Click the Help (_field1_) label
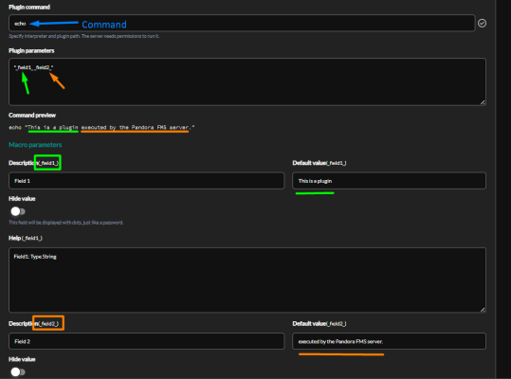 (25, 238)
